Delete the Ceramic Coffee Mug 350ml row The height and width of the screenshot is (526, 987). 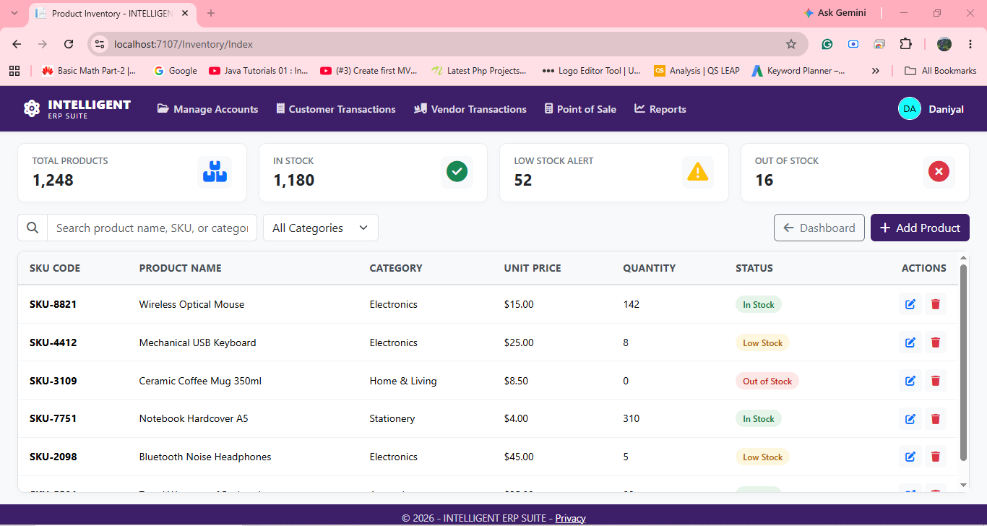tap(936, 381)
